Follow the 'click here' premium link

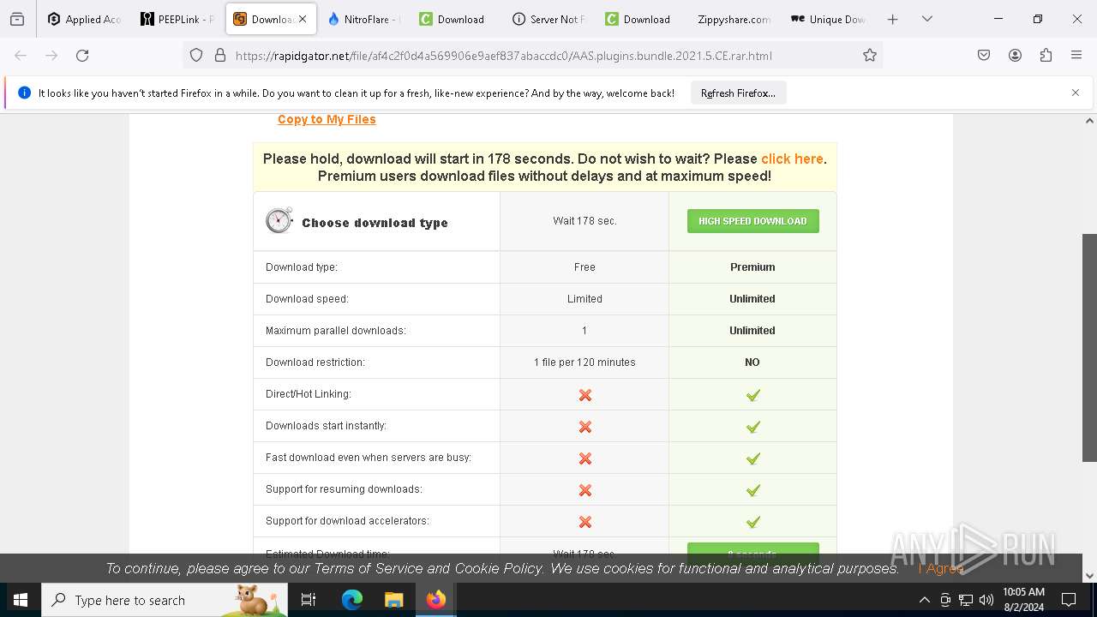coord(792,159)
